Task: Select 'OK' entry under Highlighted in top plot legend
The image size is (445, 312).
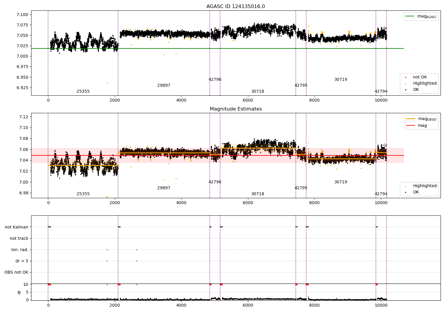Action: 412,90
